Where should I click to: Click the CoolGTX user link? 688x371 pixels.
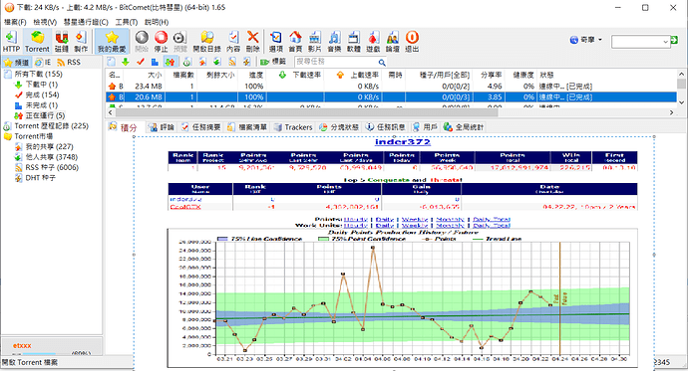coord(185,207)
